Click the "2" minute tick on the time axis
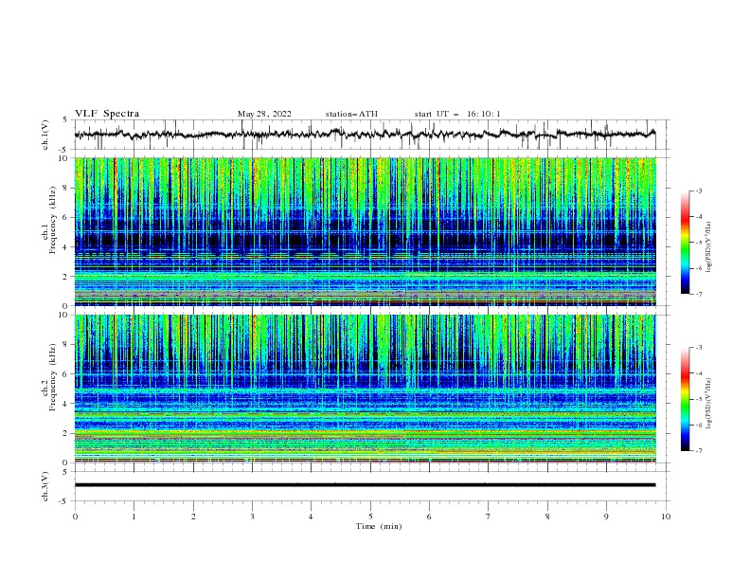This screenshot has width=750, height=580. tap(193, 517)
